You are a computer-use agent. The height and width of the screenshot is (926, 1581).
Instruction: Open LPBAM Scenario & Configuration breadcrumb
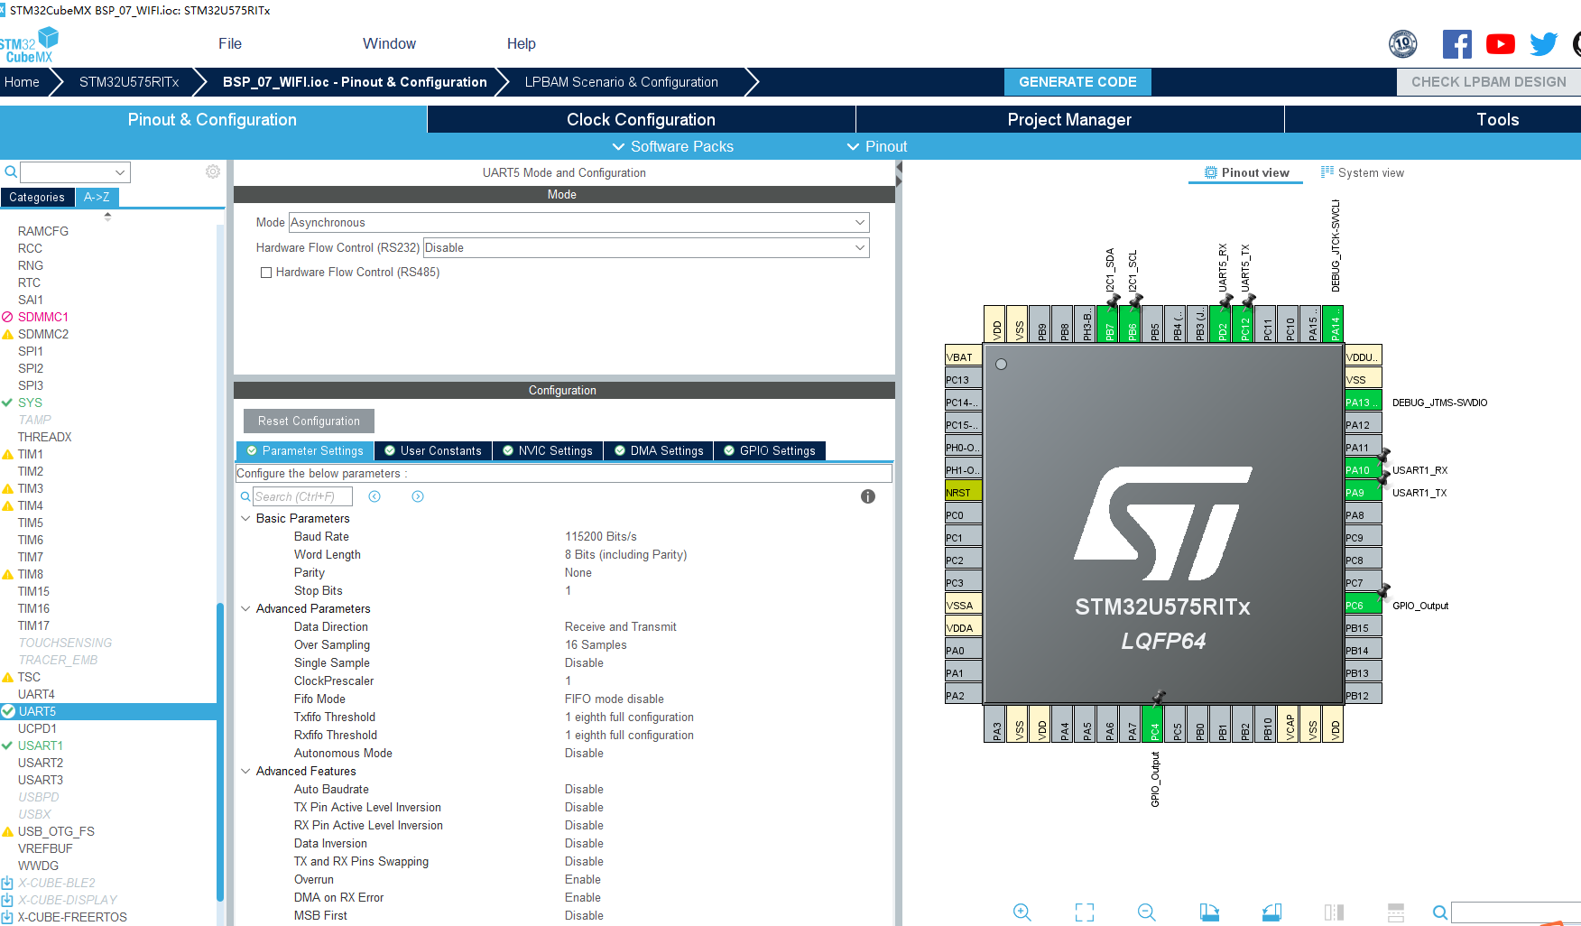(622, 81)
